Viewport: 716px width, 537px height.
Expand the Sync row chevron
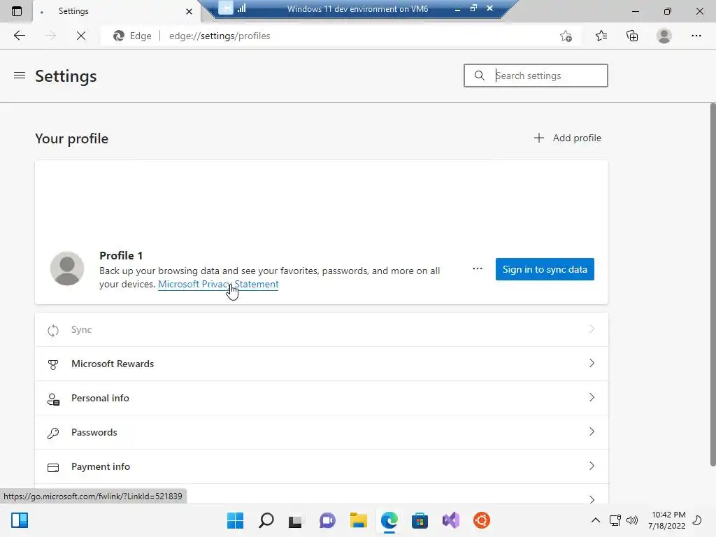[x=592, y=329]
